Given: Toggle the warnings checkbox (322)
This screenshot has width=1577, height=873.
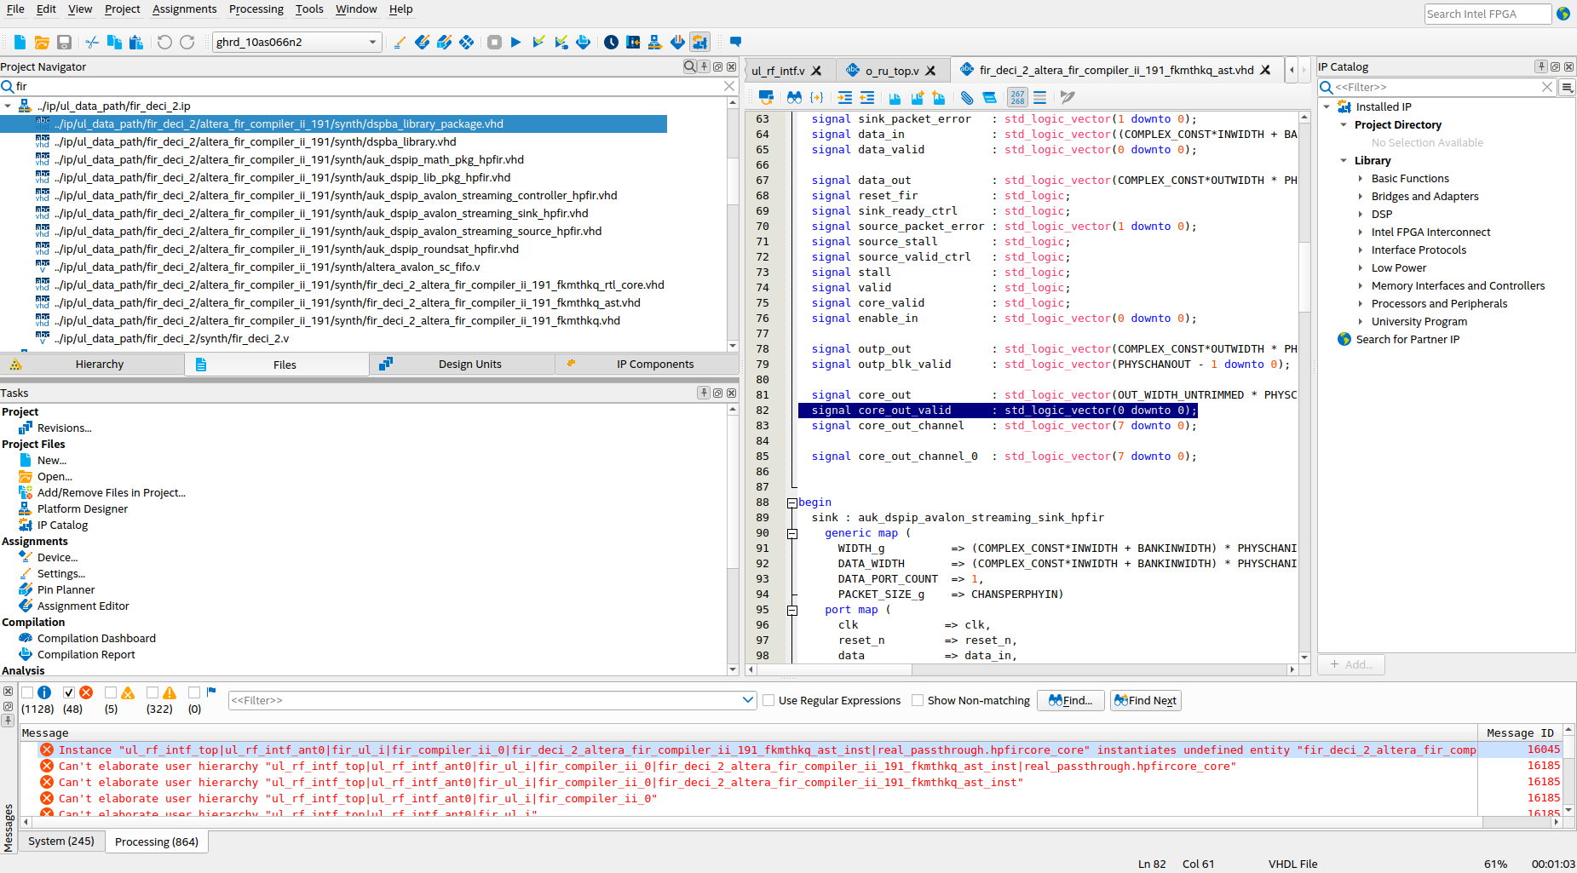Looking at the screenshot, I should pyautogui.click(x=153, y=692).
